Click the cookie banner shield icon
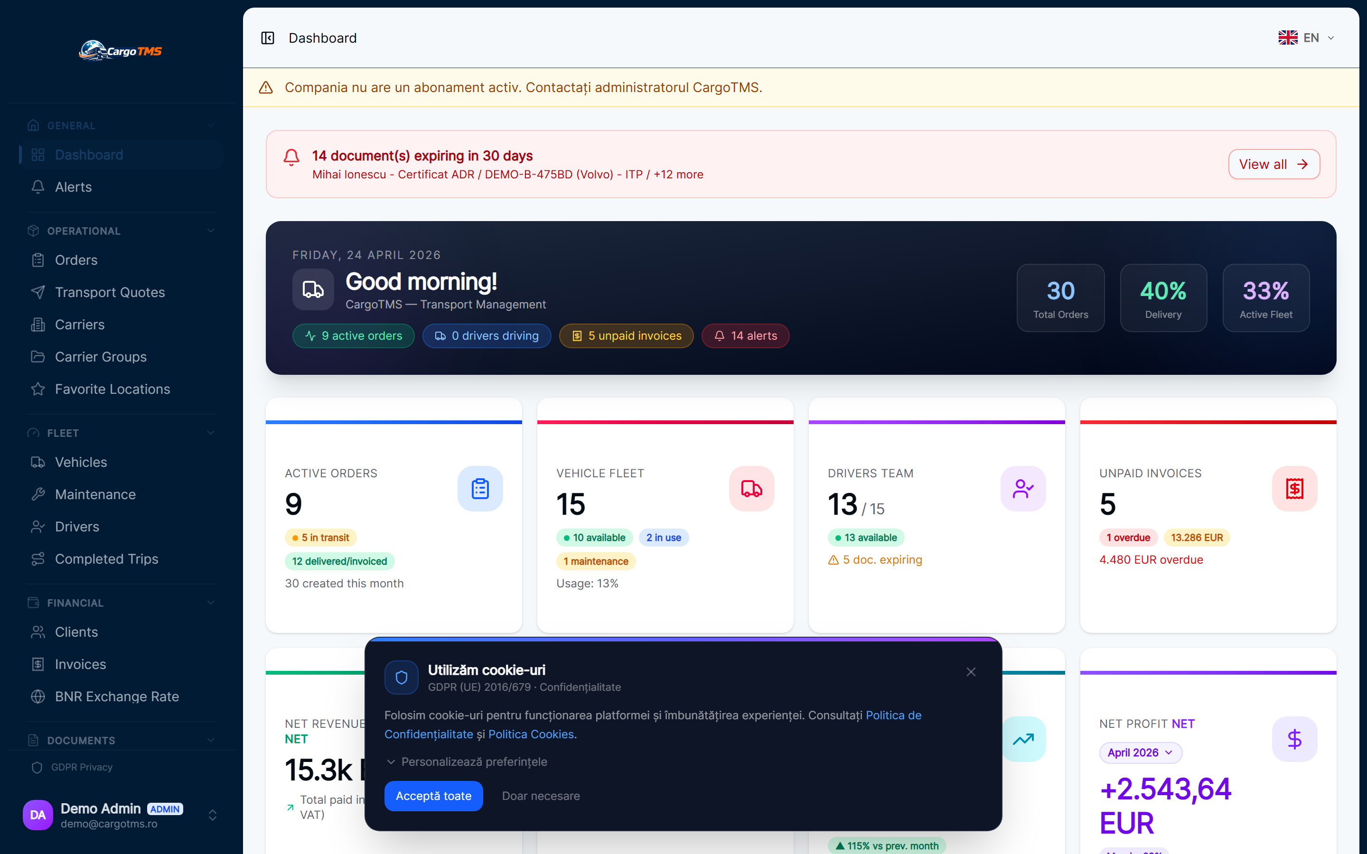The width and height of the screenshot is (1367, 854). [x=402, y=677]
